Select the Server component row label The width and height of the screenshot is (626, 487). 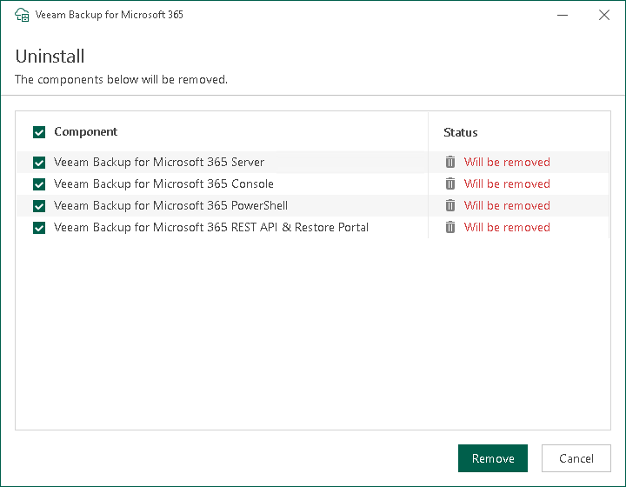[x=159, y=162]
